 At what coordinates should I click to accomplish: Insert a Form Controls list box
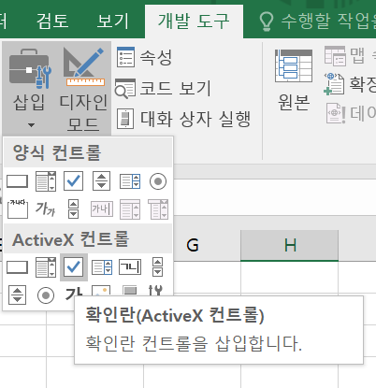point(130,181)
